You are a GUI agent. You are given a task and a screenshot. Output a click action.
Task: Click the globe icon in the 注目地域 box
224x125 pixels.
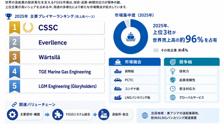[145, 115]
